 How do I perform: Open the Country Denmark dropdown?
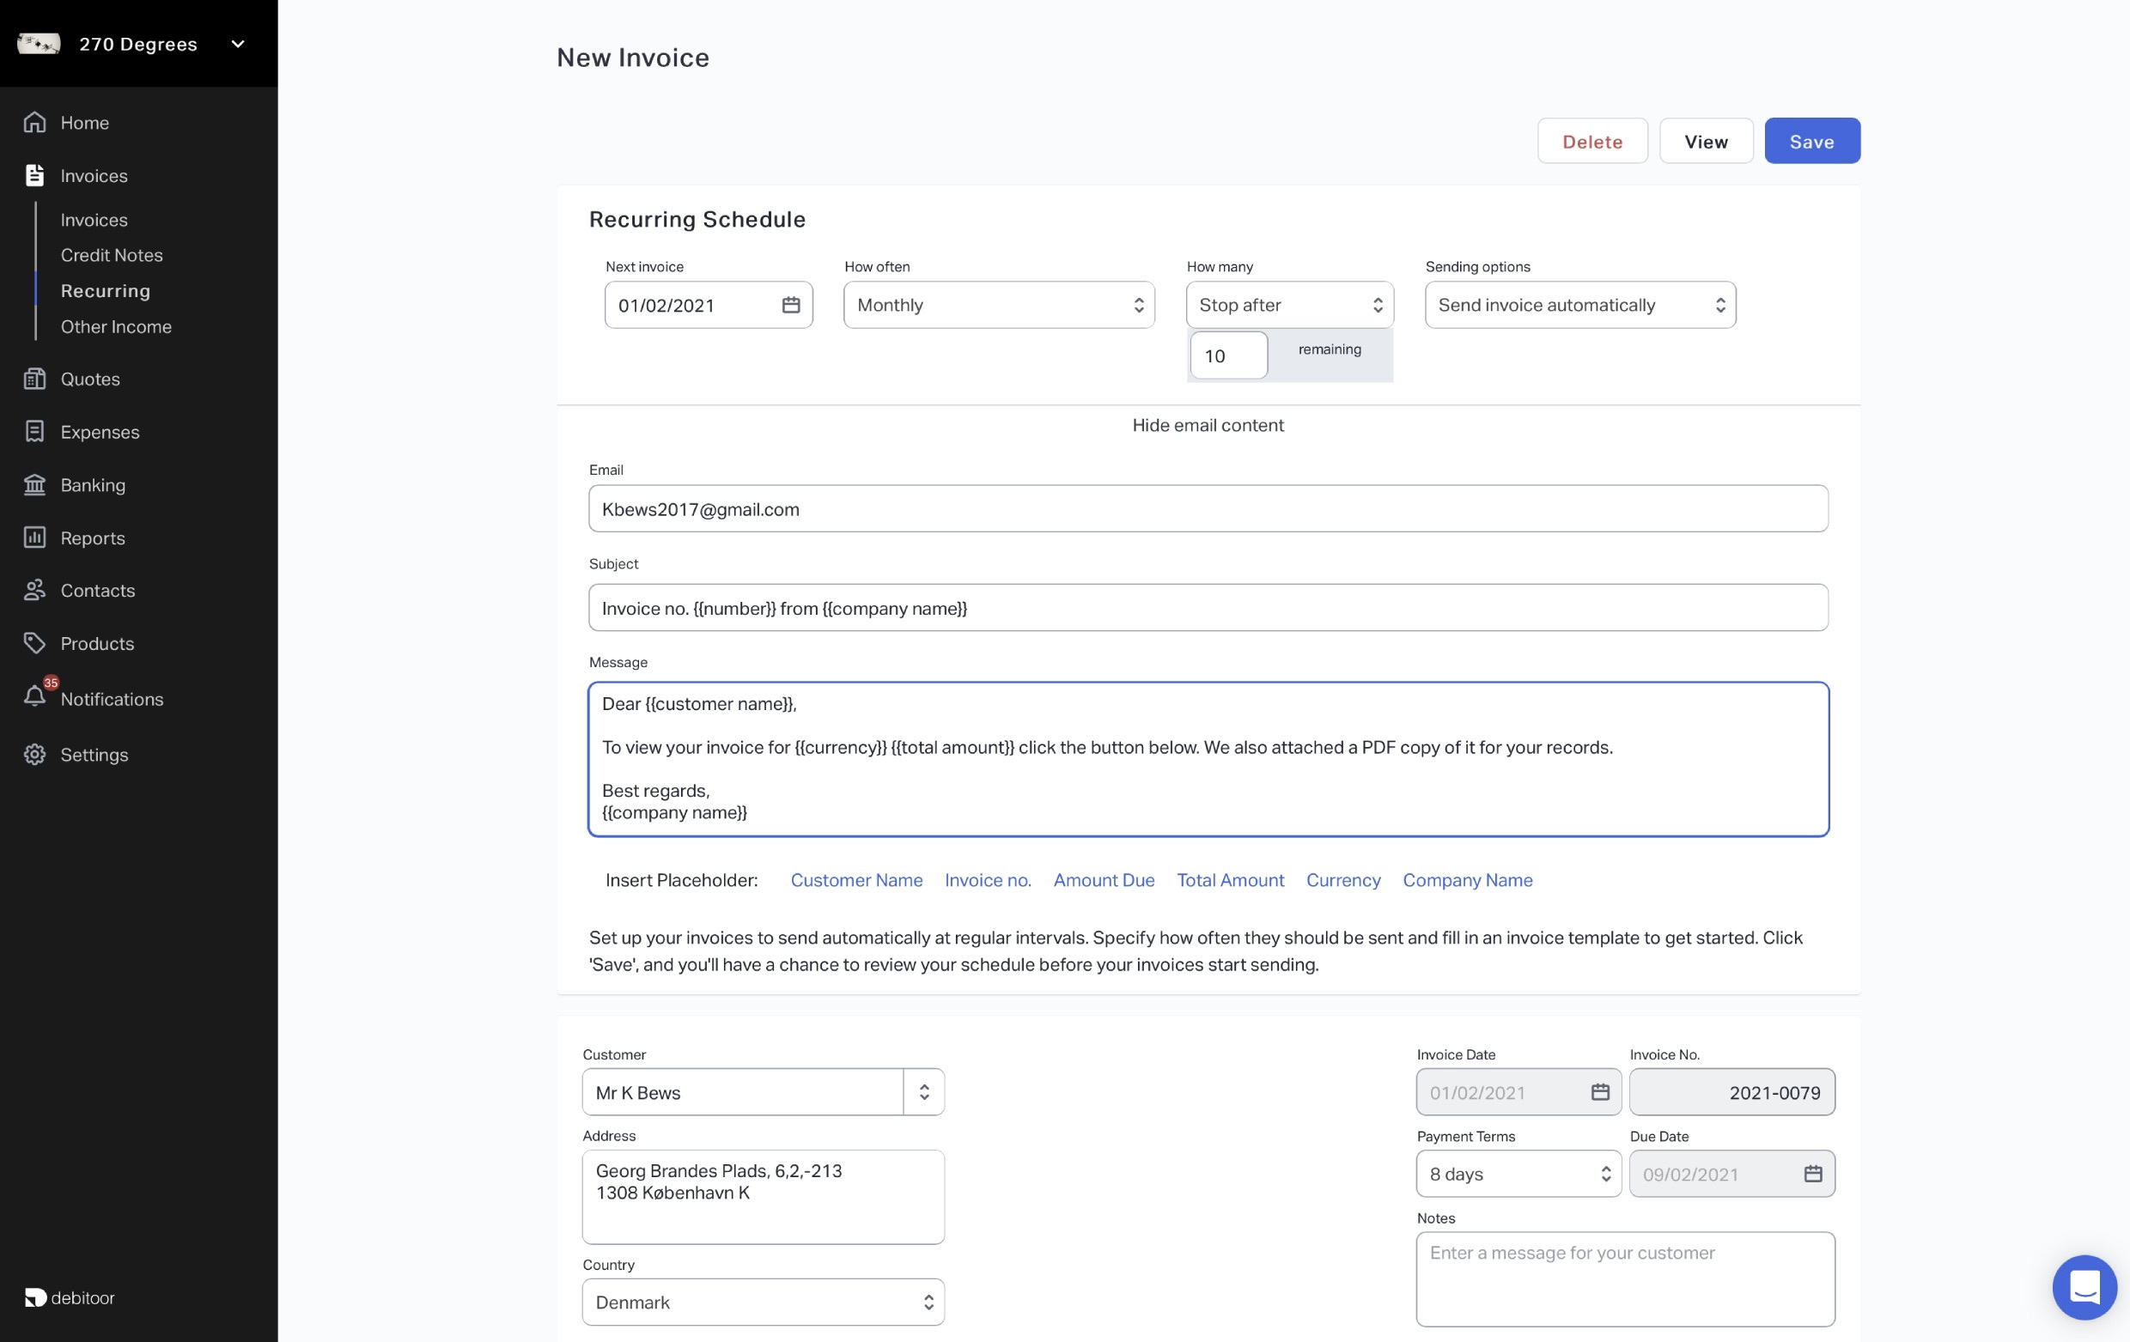763,1303
